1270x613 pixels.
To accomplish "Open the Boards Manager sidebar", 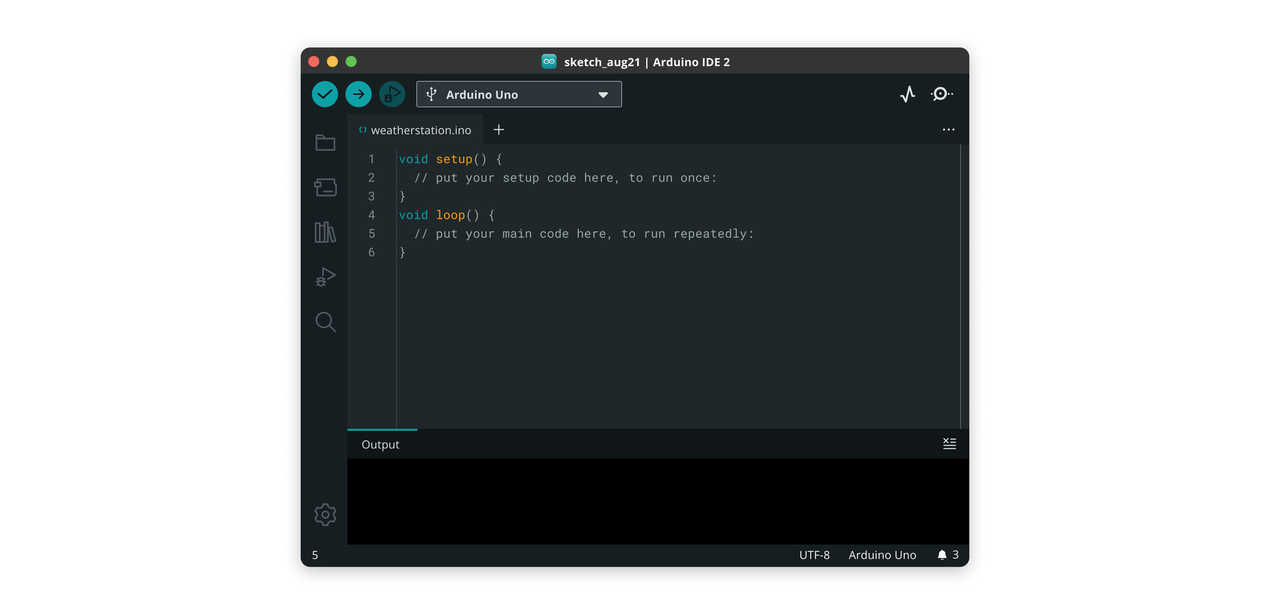I will 325,187.
